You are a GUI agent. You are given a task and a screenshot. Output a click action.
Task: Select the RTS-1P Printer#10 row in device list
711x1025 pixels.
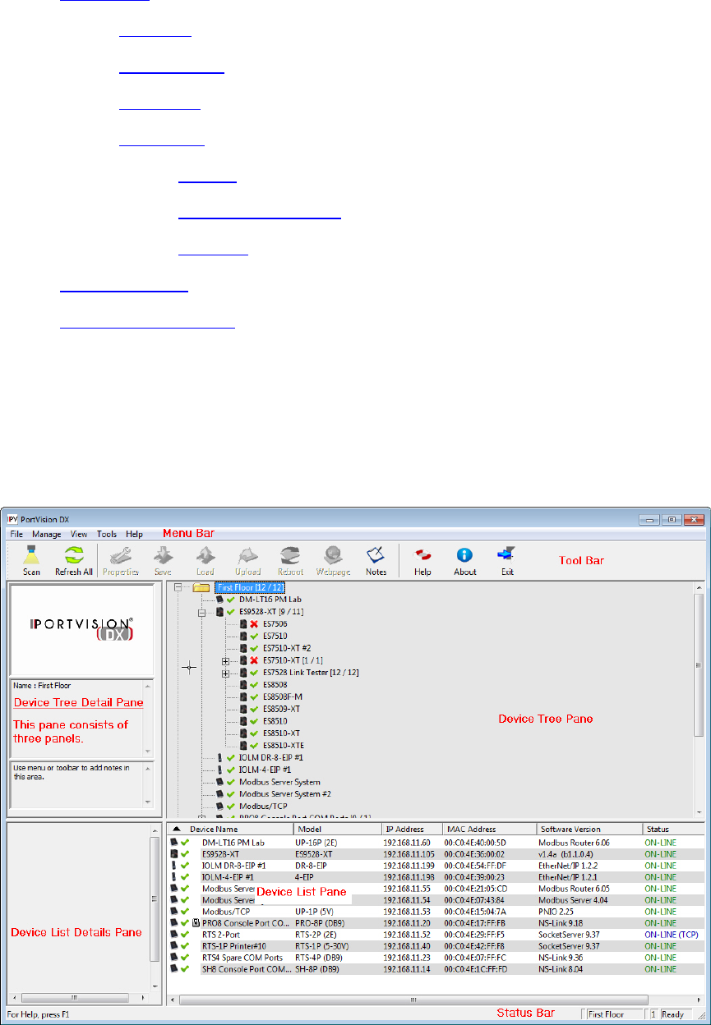click(x=436, y=945)
